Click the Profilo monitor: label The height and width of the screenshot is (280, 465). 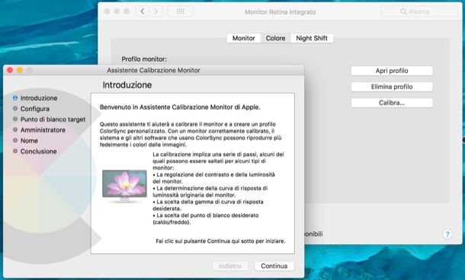pos(144,59)
